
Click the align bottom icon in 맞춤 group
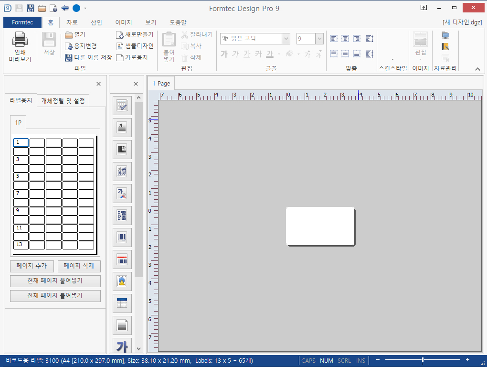[x=357, y=54]
